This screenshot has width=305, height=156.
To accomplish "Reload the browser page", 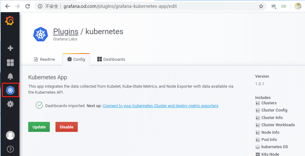I will point(28,6).
